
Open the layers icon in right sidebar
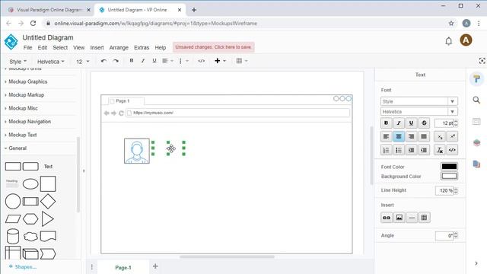(x=477, y=142)
